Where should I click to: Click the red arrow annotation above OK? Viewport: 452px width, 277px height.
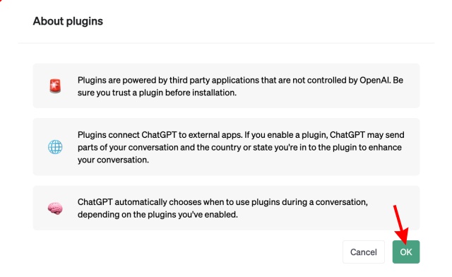401,224
